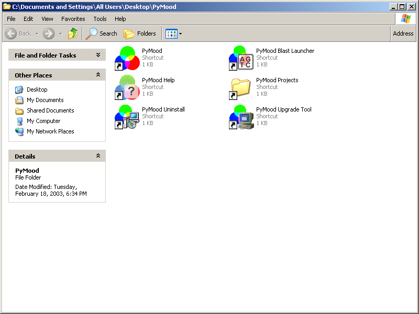The image size is (419, 314).
Task: Open the Views dropdown arrow
Action: pyautogui.click(x=180, y=34)
